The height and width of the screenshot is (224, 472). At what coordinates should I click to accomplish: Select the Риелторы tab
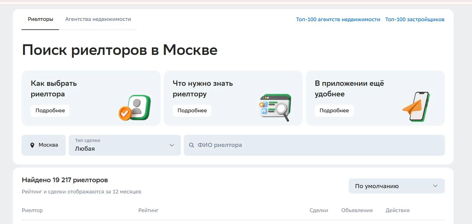40,19
